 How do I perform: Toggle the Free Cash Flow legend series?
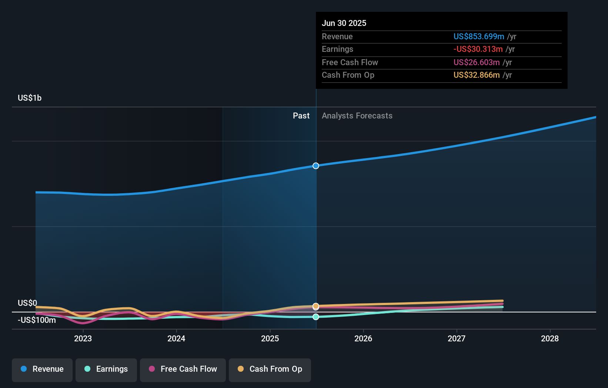point(183,370)
